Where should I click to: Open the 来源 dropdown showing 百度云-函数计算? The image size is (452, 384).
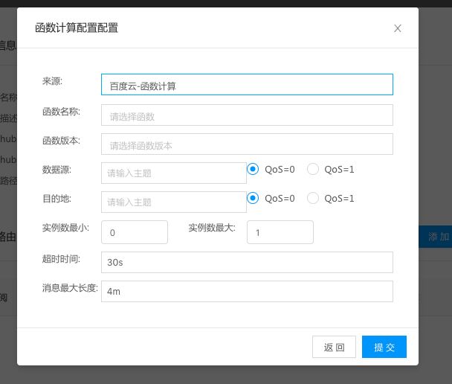[247, 85]
